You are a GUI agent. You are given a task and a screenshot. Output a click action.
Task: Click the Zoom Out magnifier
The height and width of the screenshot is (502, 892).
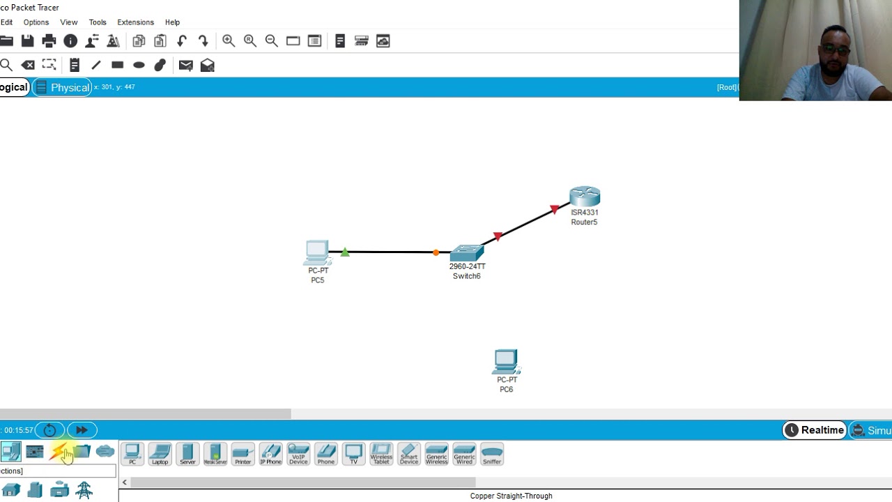tap(272, 41)
